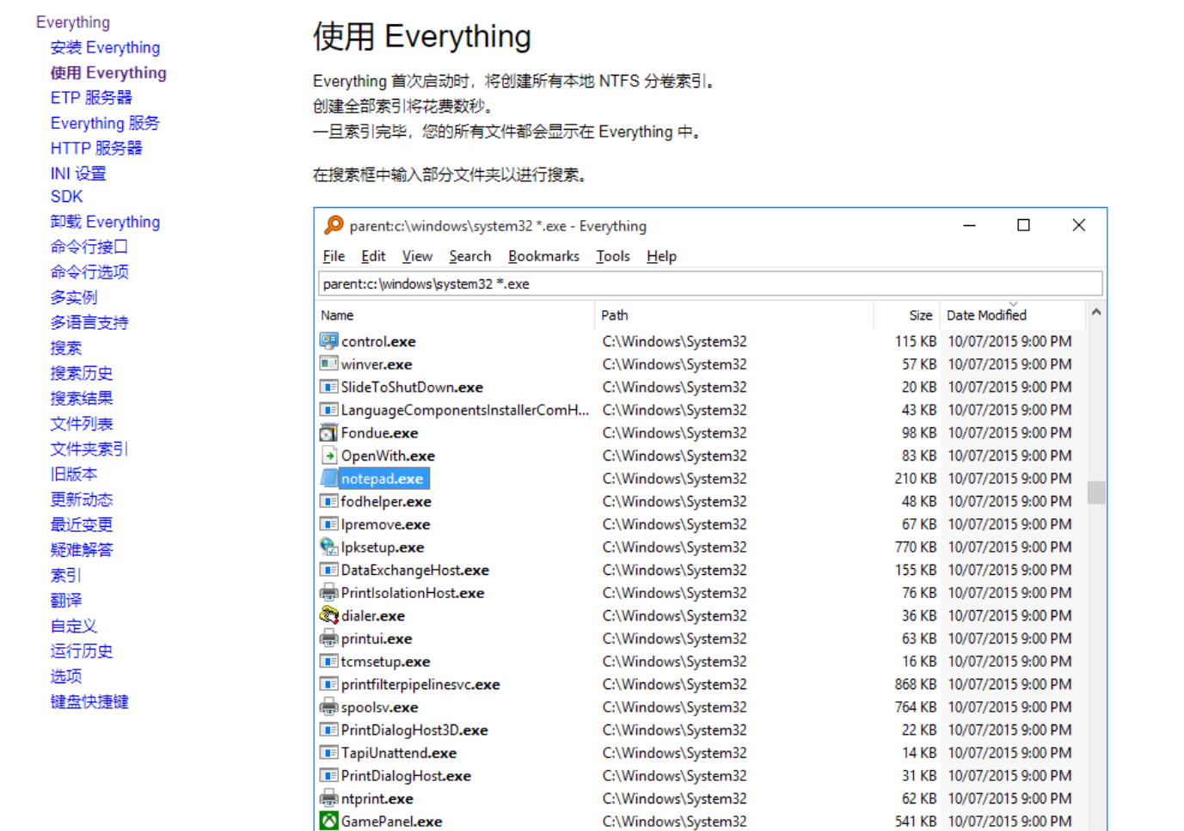Open the 命令行选项 sidebar link

pos(89,272)
